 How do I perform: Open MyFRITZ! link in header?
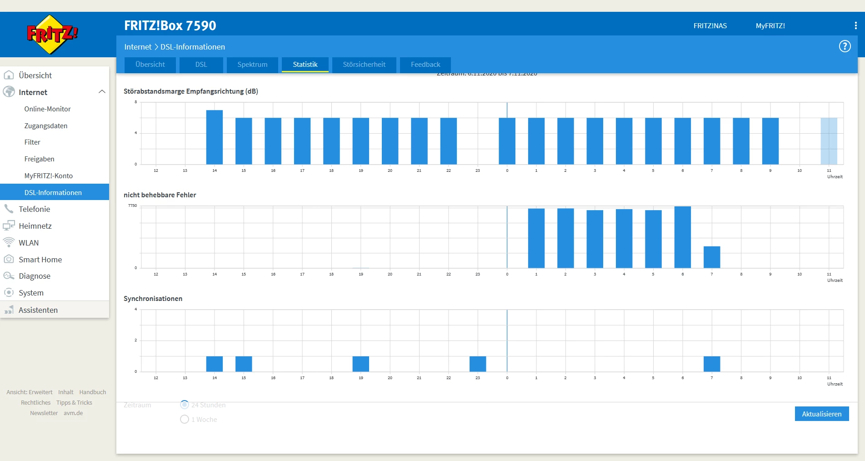click(770, 26)
